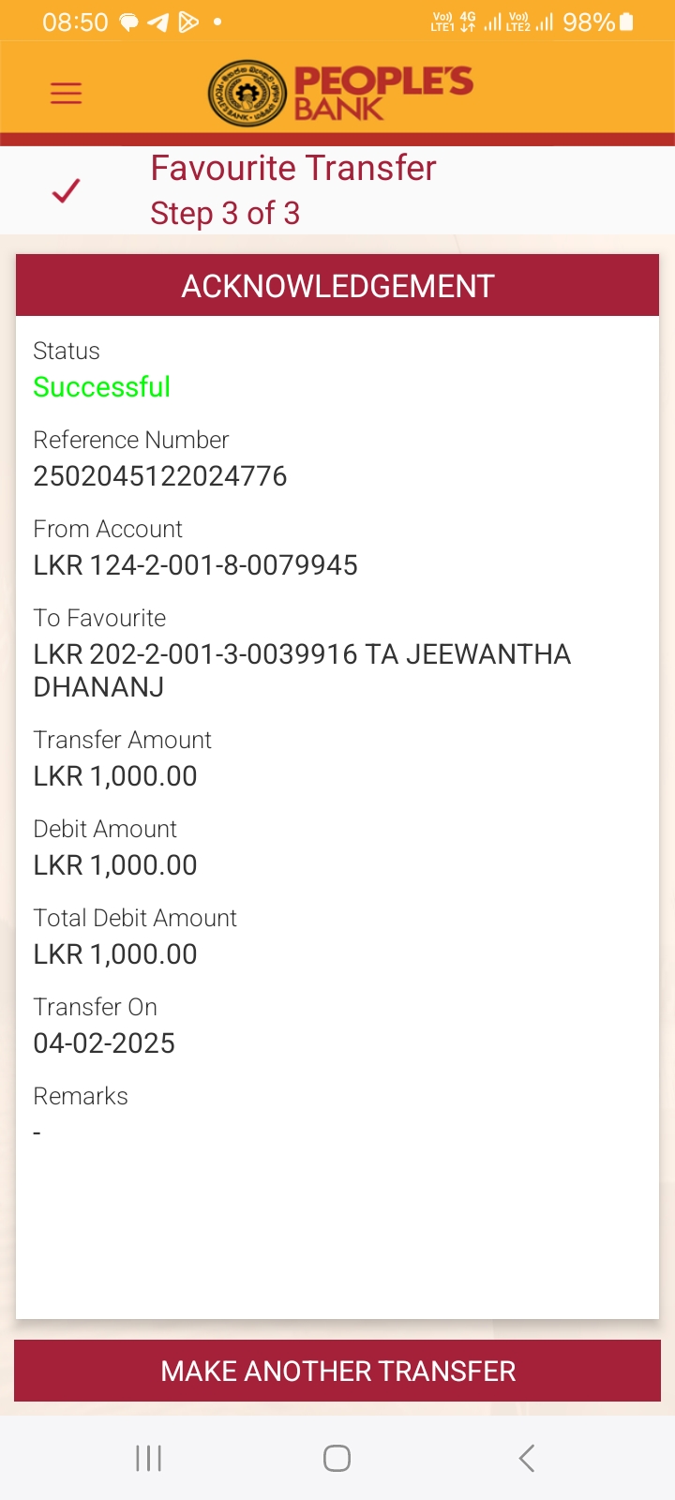Viewport: 675px width, 1500px height.
Task: Tap the Telegram notification icon
Action: coord(158,22)
